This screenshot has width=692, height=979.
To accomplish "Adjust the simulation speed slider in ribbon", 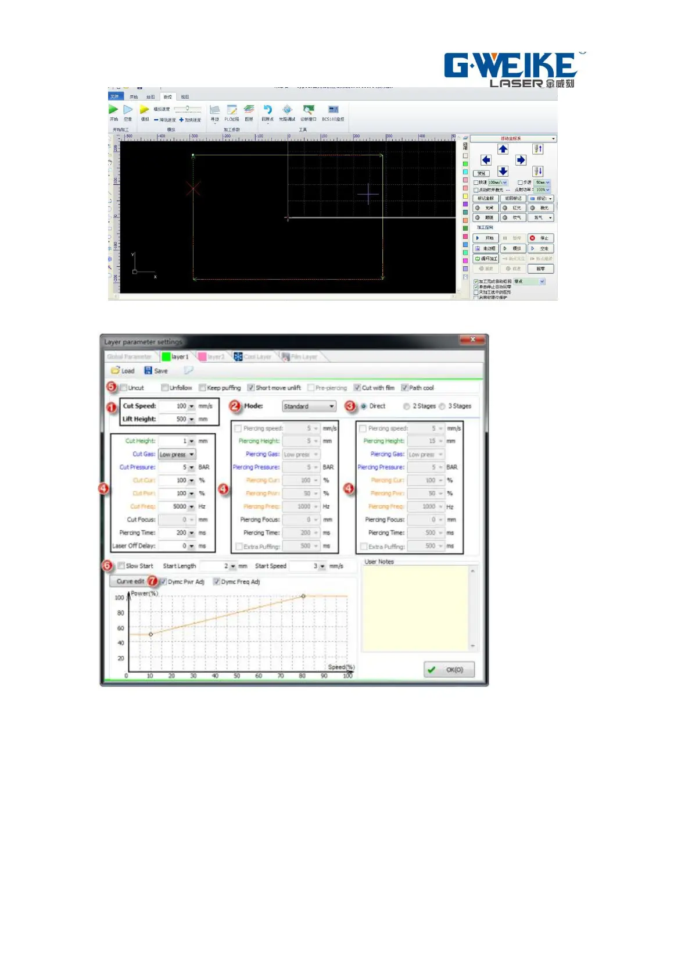I will tap(187, 109).
